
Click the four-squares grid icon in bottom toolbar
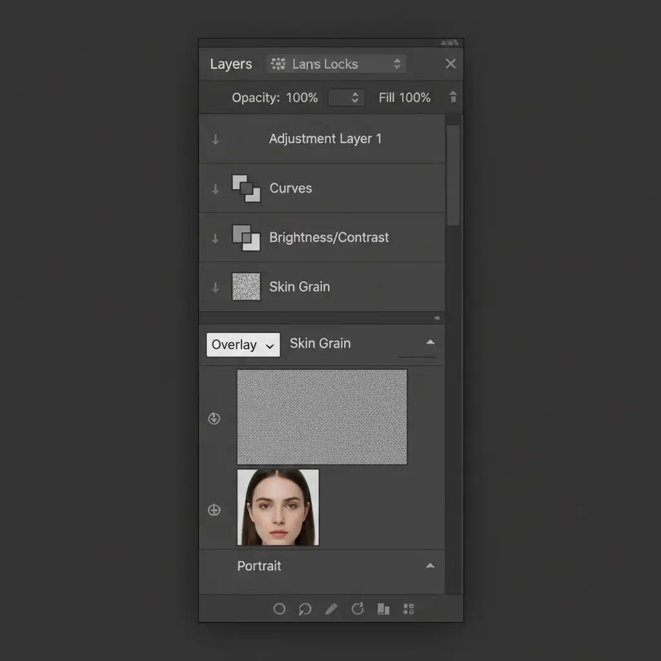(x=408, y=609)
